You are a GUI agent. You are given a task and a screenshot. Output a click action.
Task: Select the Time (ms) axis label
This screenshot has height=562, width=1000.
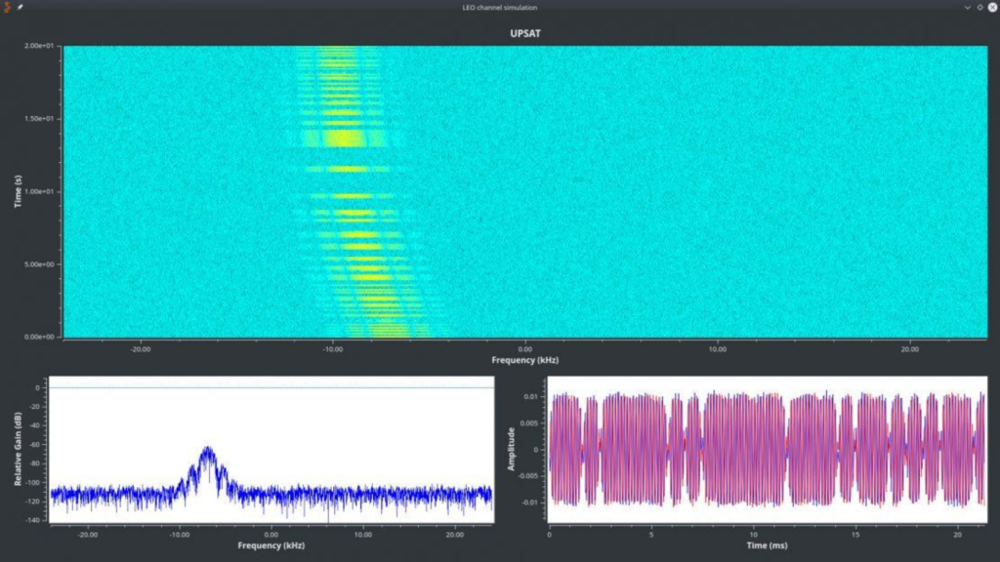(767, 545)
